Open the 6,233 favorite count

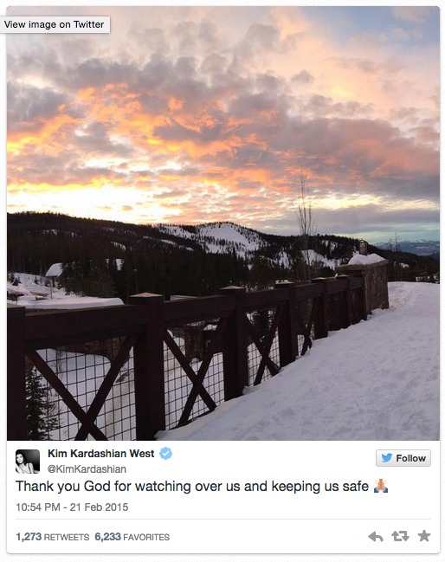107,537
